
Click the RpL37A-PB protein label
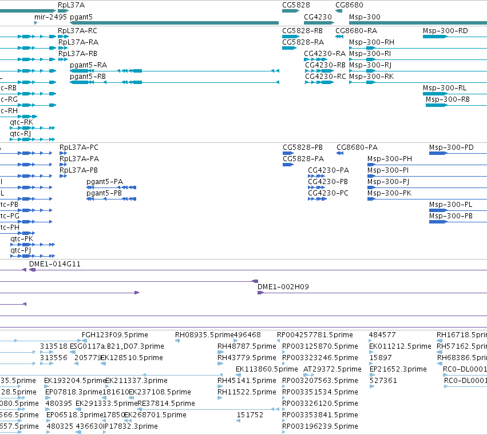(x=78, y=170)
